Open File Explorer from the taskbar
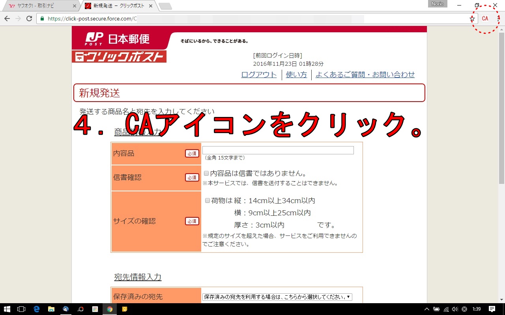This screenshot has width=505, height=315. pos(51,309)
